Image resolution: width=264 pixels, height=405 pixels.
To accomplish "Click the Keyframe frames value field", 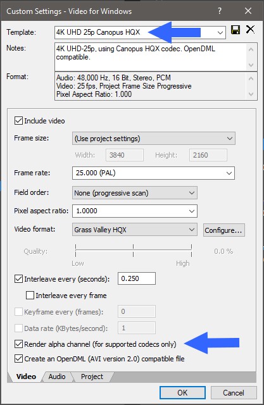I will pos(137,311).
